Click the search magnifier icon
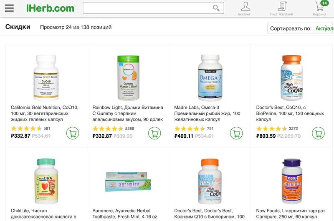Screen dimensions: 334x221 216,8
